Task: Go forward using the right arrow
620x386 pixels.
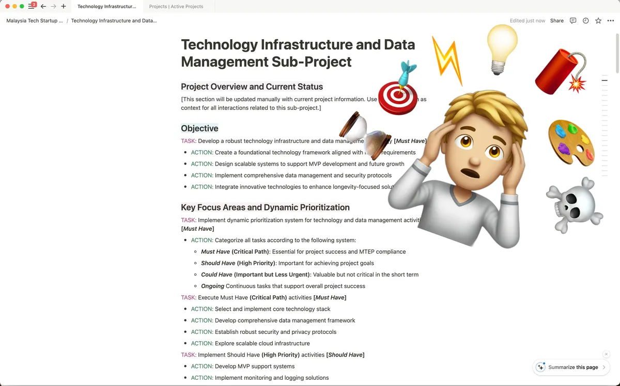Action: pyautogui.click(x=53, y=7)
